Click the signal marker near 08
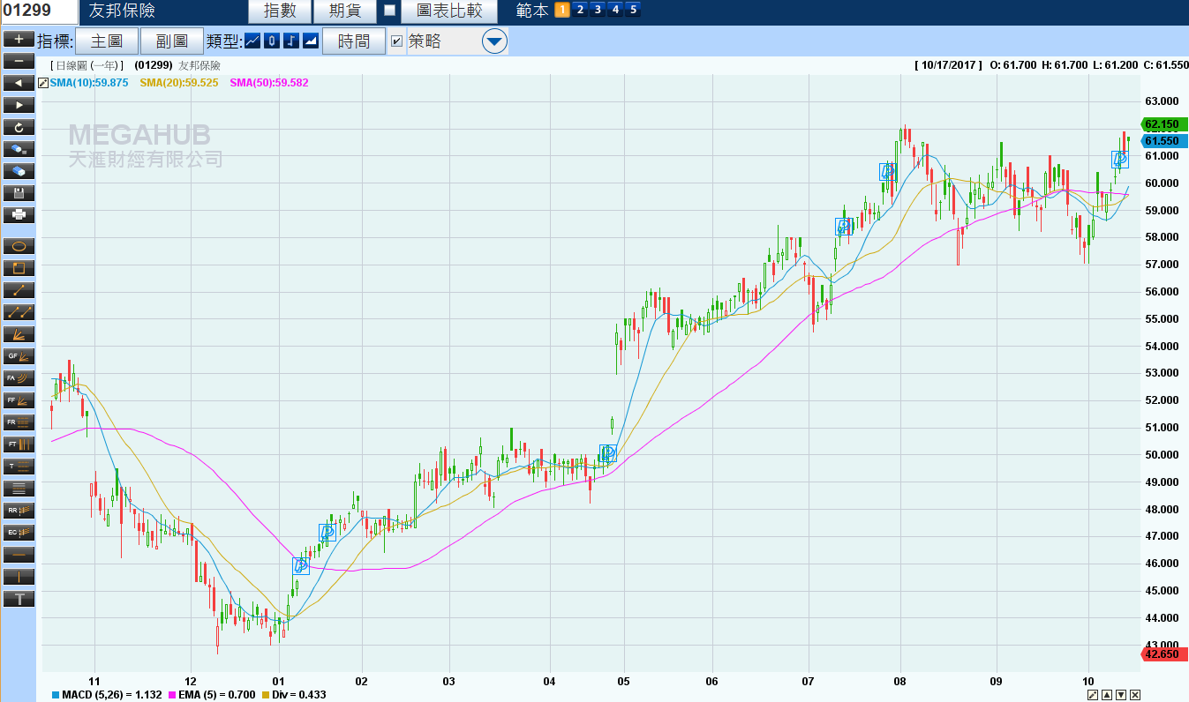Viewport: 1189px width, 702px height. coord(888,172)
